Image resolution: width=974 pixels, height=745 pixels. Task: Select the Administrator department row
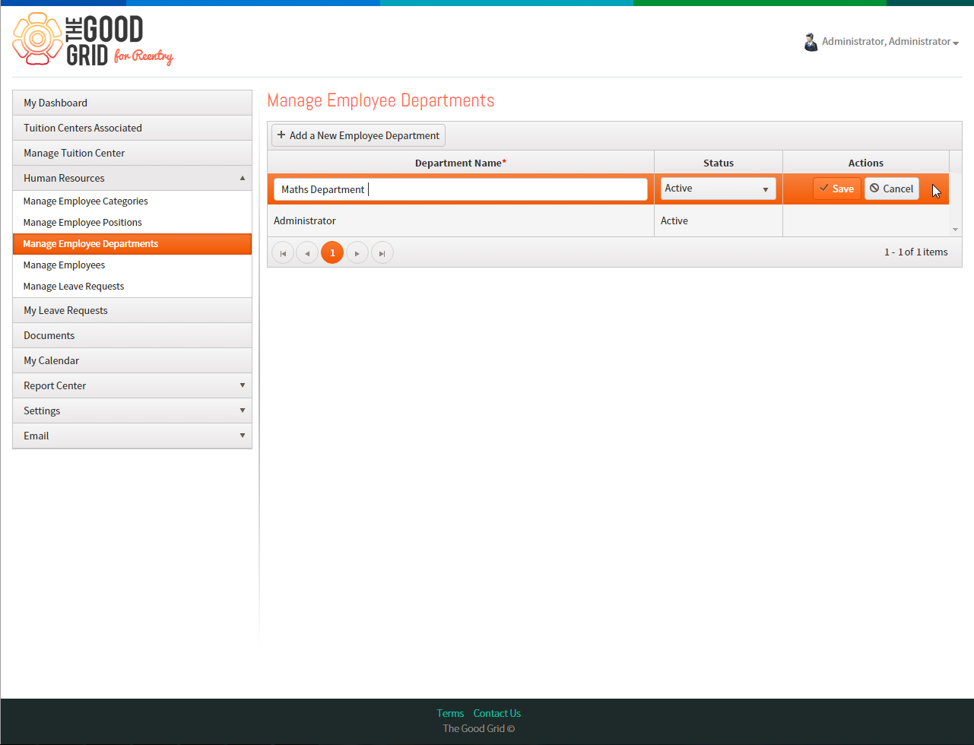pyautogui.click(x=608, y=220)
